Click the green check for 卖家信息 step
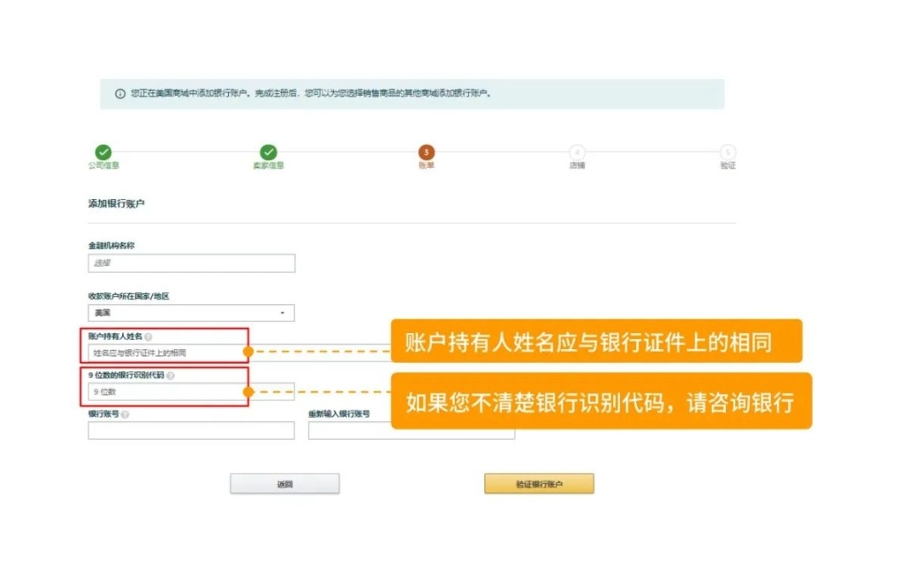Viewport: 916px width, 567px height. click(x=269, y=153)
